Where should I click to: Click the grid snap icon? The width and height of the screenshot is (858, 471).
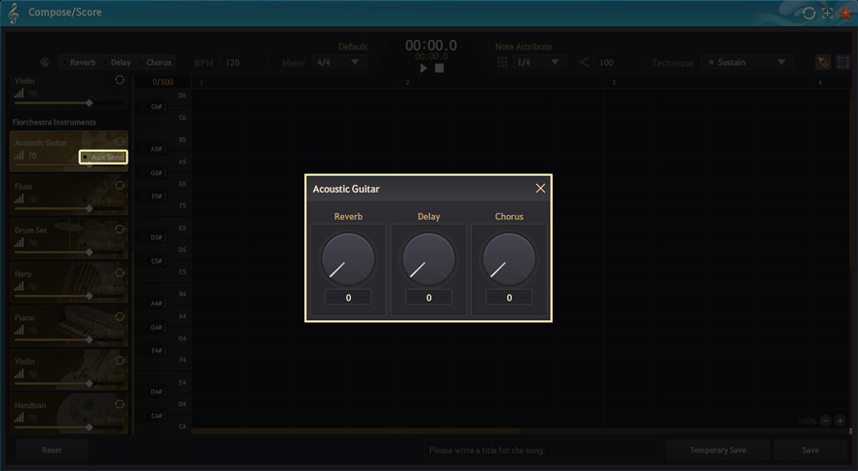502,62
